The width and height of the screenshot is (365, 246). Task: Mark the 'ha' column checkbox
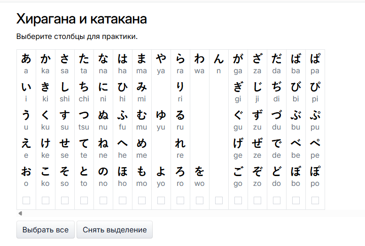point(123,200)
